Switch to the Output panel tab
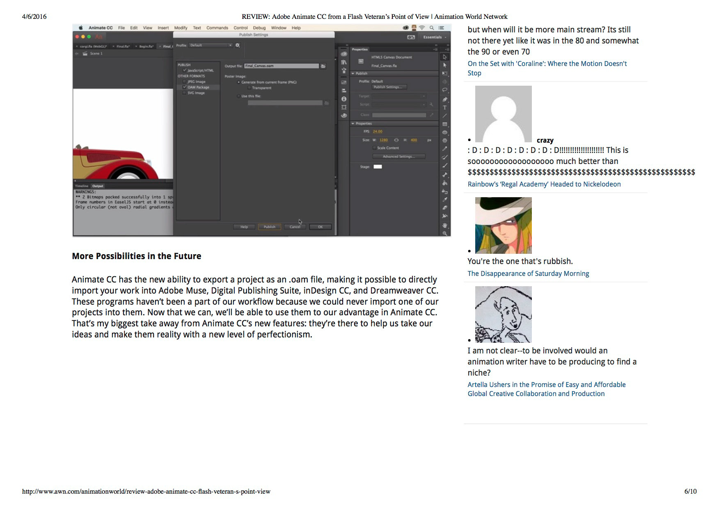The image size is (719, 508). coord(98,186)
